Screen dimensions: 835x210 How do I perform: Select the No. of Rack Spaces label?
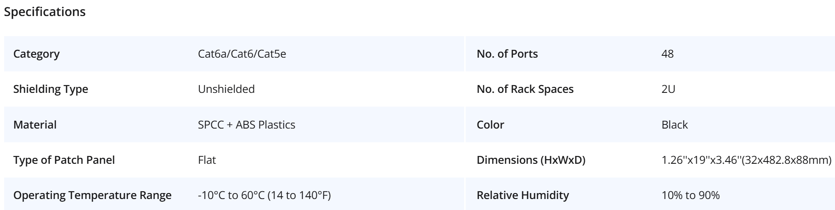525,89
